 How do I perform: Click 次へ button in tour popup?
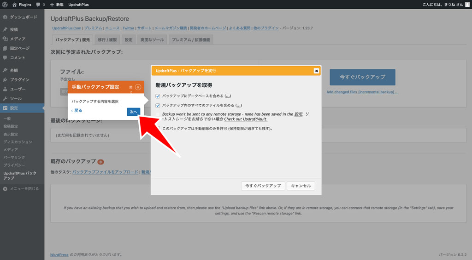tap(133, 112)
